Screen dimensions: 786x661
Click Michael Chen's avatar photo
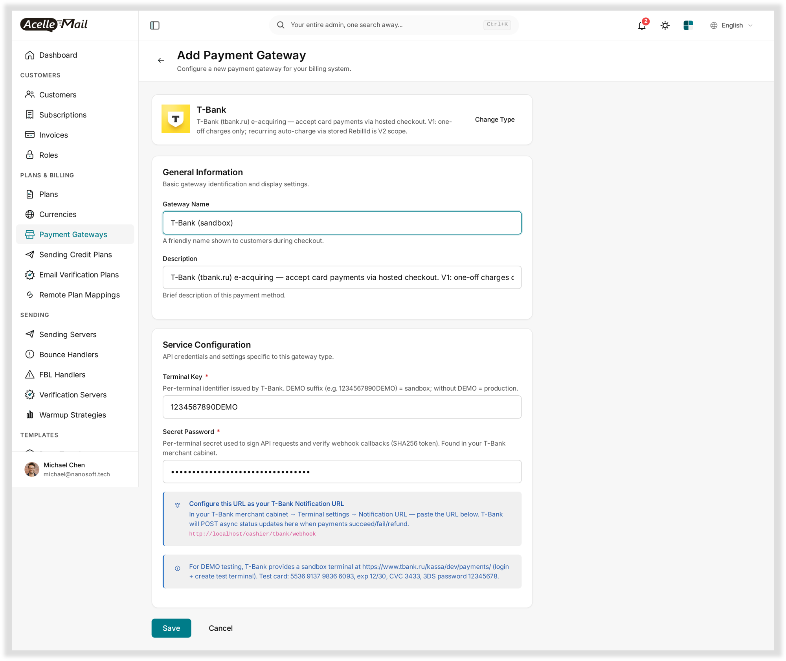pyautogui.click(x=31, y=469)
